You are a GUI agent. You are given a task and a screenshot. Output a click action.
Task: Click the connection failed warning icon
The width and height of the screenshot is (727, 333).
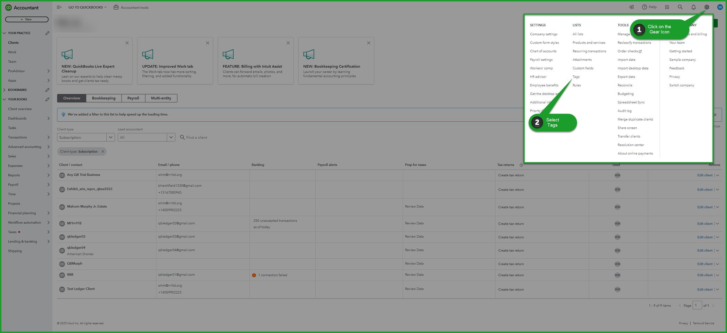(254, 275)
